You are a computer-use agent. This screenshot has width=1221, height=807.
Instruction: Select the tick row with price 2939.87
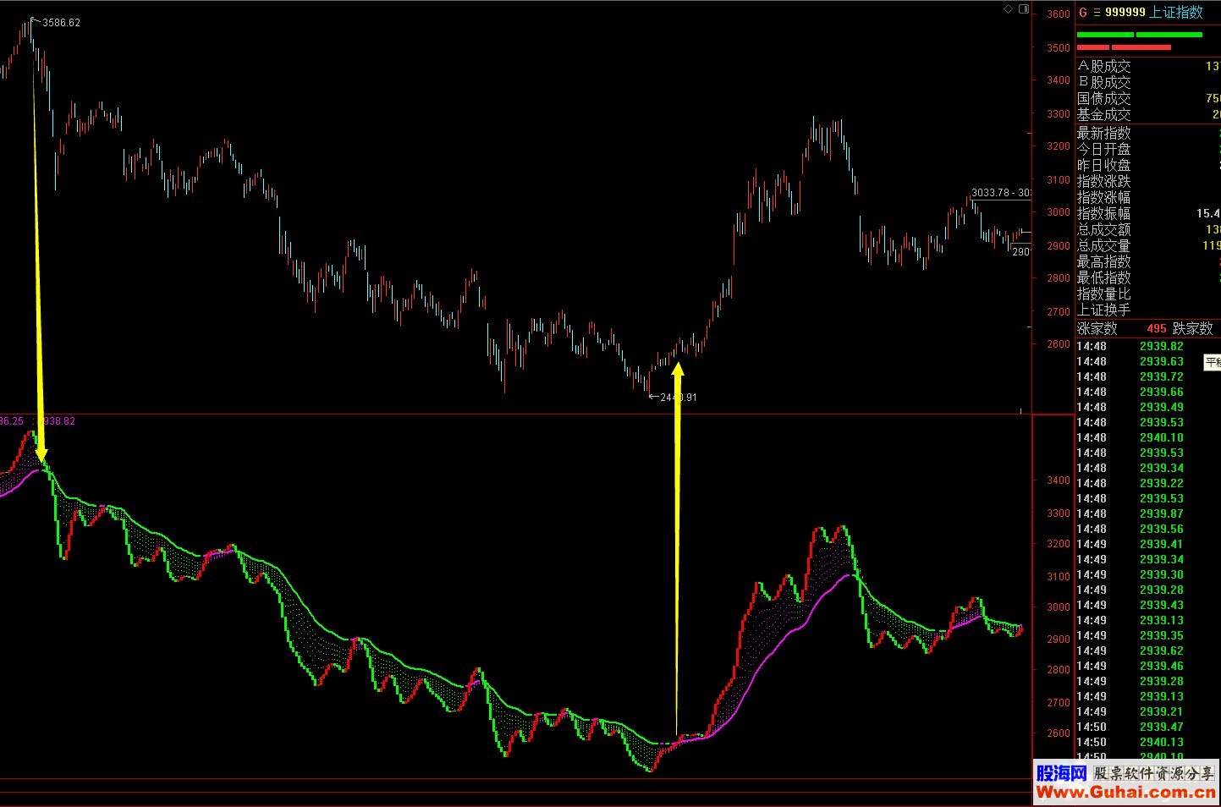tap(1148, 513)
